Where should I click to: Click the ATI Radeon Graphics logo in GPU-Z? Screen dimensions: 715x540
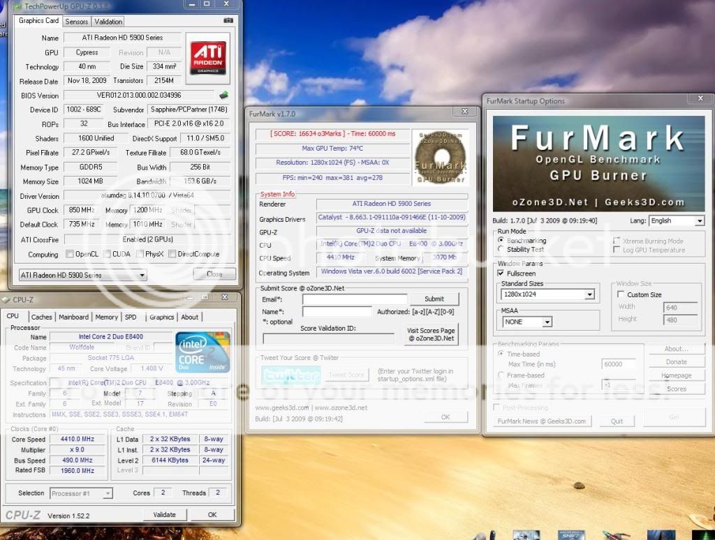click(x=209, y=59)
